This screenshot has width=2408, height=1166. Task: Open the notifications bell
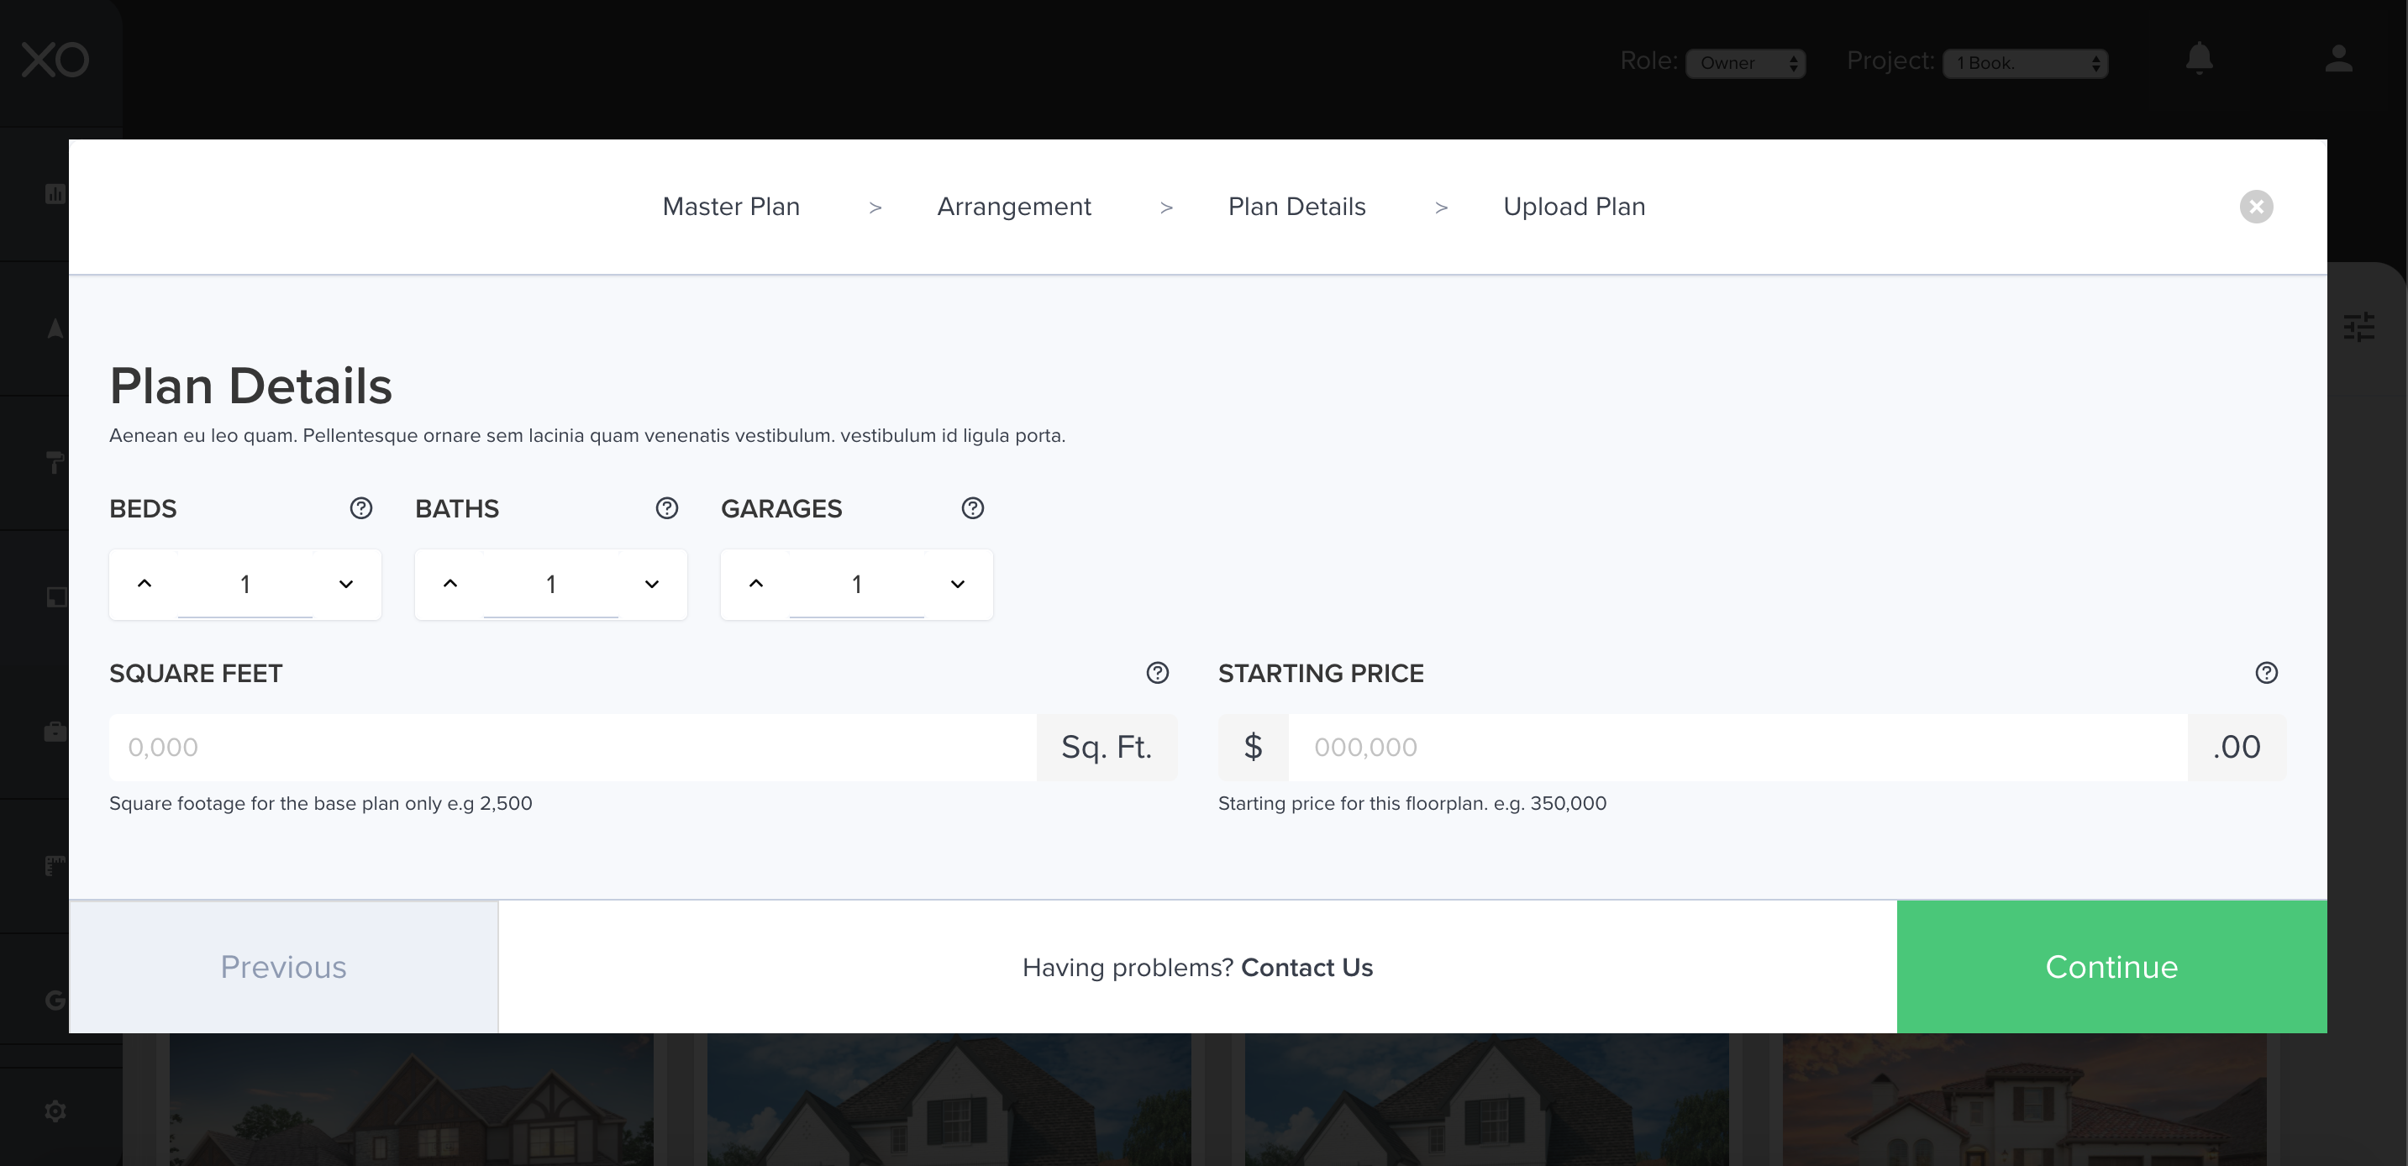(x=2199, y=59)
